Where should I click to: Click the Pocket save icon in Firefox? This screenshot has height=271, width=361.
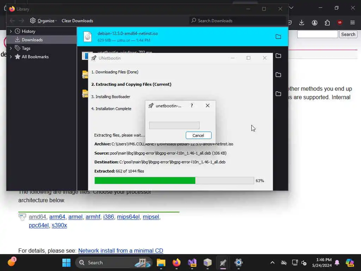point(290,23)
